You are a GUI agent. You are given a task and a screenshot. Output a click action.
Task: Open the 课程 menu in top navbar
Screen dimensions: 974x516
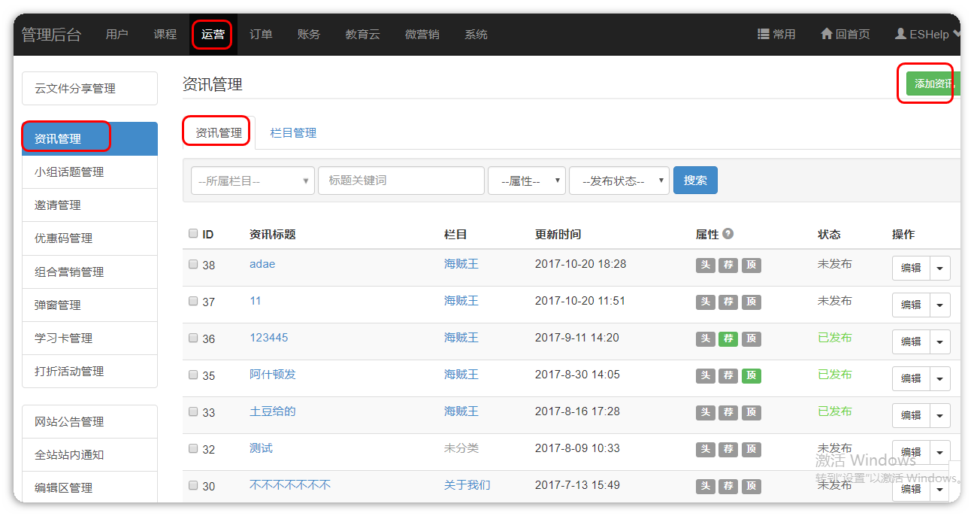[x=165, y=34]
